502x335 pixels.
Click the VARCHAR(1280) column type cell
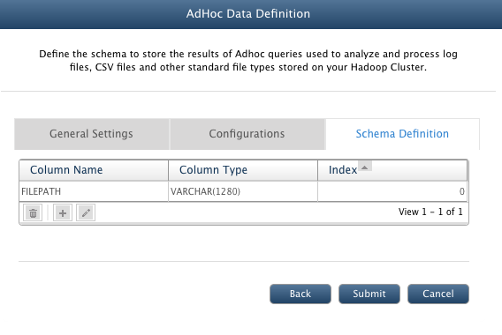(x=243, y=191)
